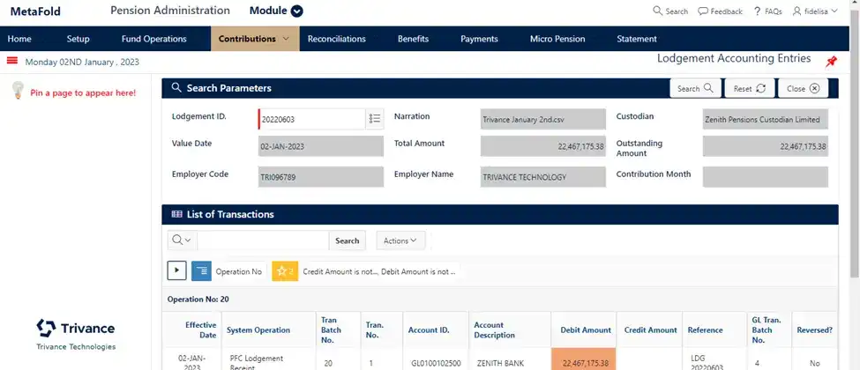This screenshot has width=860, height=370.
Task: Click the yellow highlight star icon
Action: (x=285, y=270)
